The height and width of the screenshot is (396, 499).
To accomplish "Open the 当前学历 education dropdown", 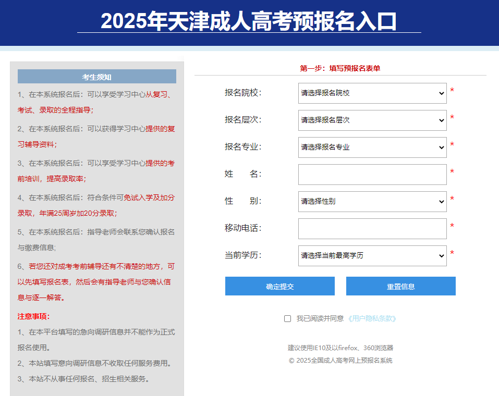I will pyautogui.click(x=372, y=256).
